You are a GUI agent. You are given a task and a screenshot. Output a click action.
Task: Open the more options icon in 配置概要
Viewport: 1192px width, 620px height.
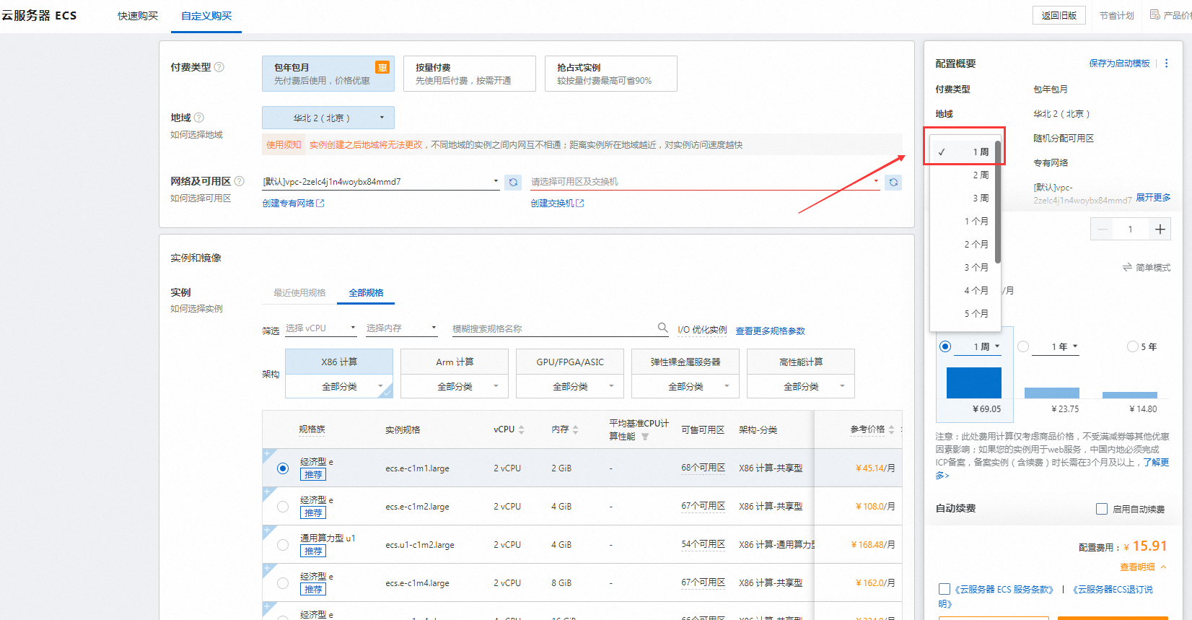(1166, 64)
